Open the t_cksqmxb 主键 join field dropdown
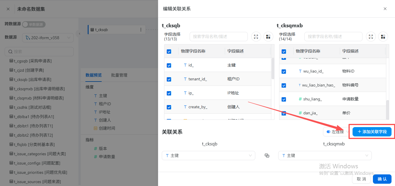Viewport: 395px width, 186px height. (325, 156)
